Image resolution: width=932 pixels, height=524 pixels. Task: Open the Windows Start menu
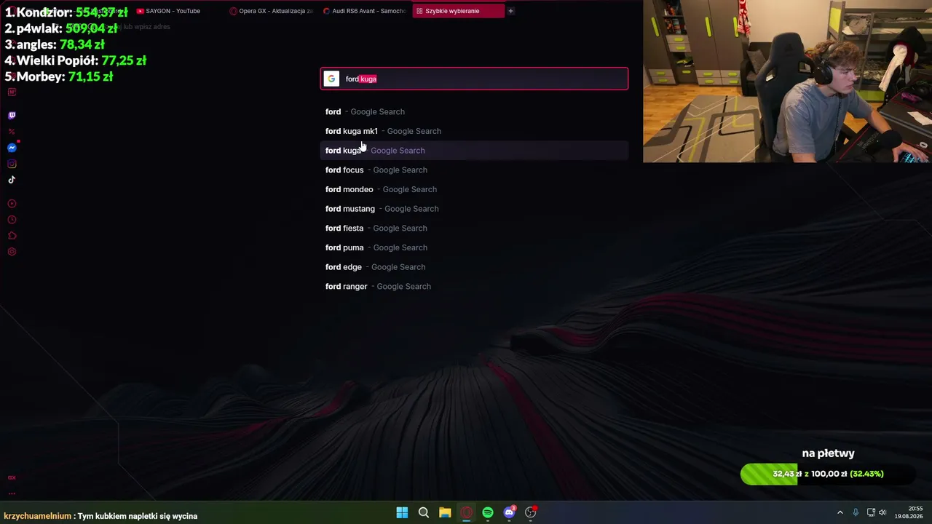coord(402,512)
